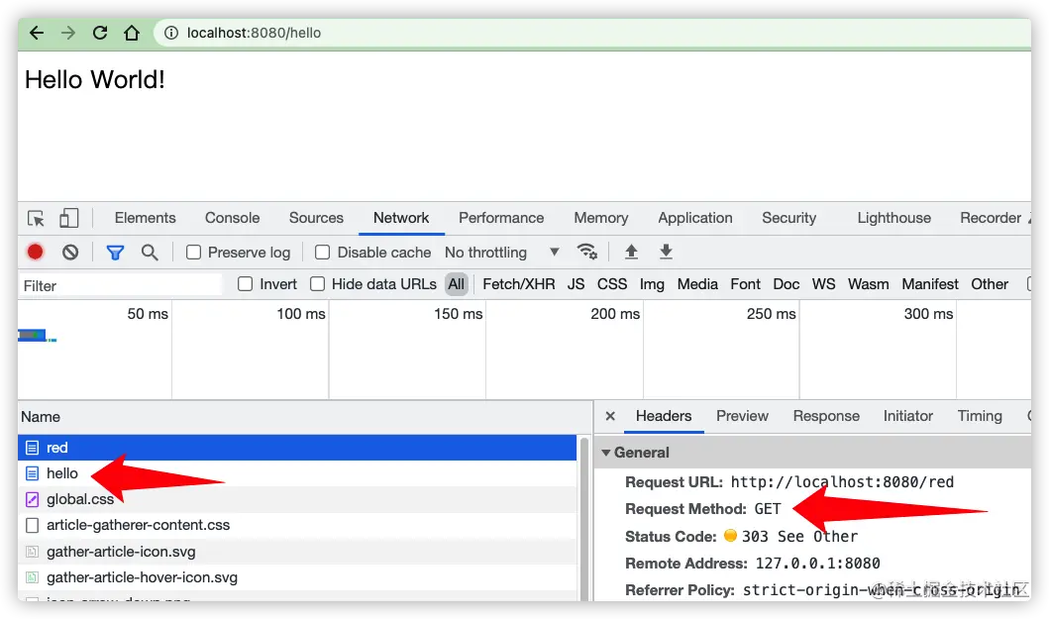Select the All request type filter
This screenshot has height=619, width=1049.
(457, 284)
